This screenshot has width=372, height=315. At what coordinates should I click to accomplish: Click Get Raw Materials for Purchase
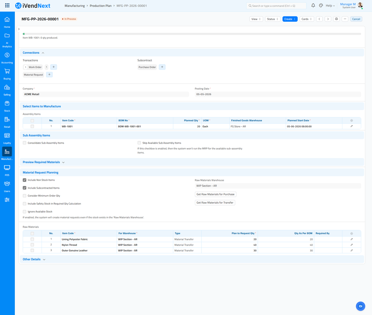[215, 194]
